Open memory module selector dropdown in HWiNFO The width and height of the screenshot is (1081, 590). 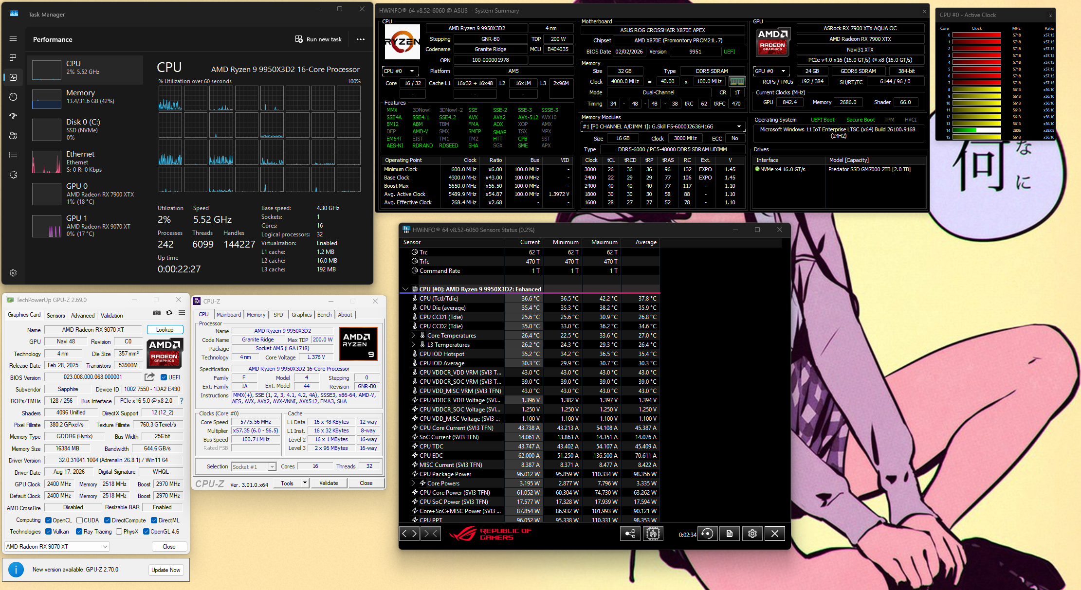(663, 126)
